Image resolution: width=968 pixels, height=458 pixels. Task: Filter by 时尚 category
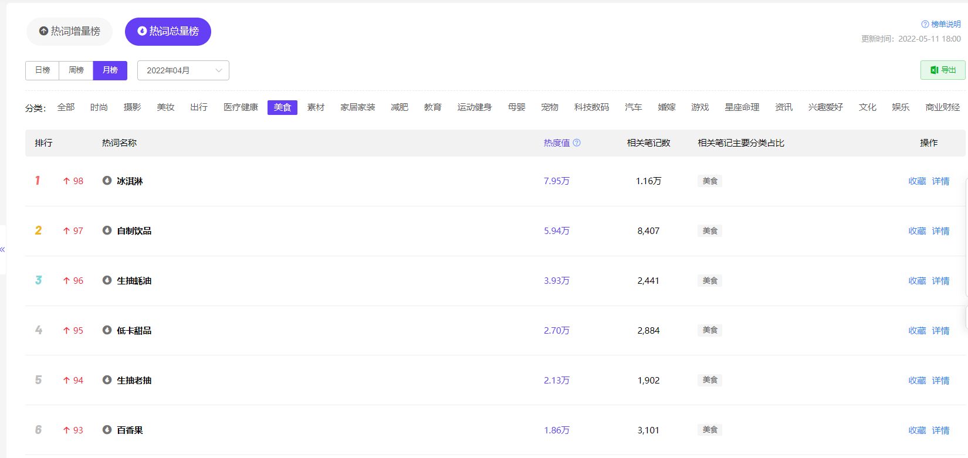pyautogui.click(x=99, y=107)
